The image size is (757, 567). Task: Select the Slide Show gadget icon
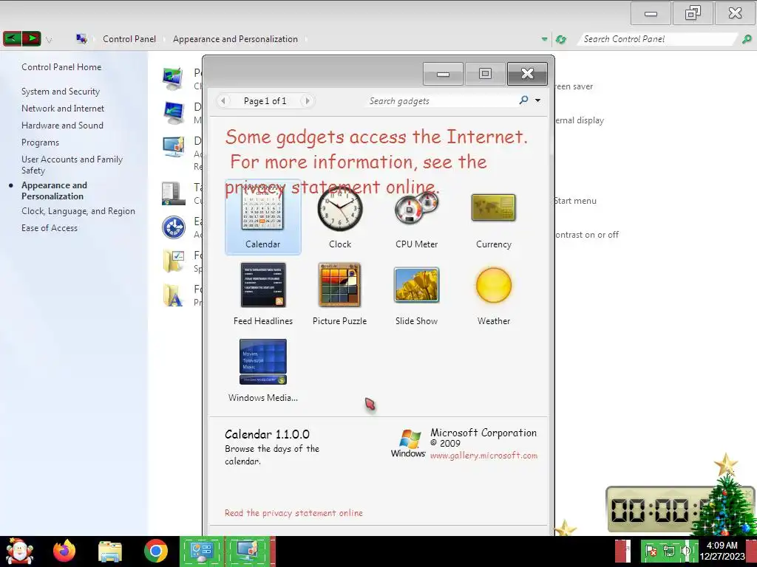416,284
